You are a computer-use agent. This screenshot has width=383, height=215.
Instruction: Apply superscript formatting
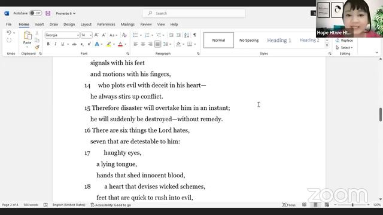[x=89, y=44]
